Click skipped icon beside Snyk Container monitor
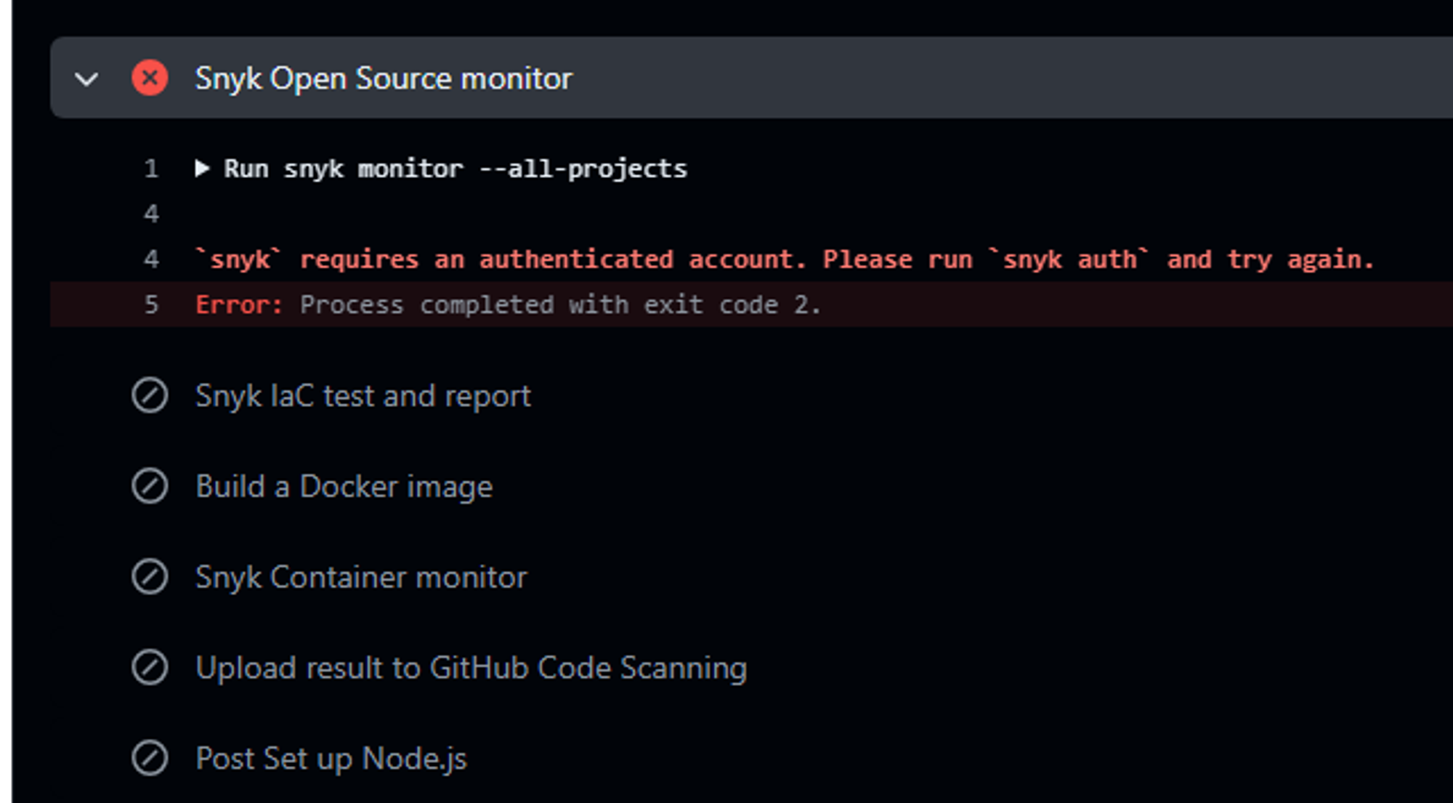Image resolution: width=1453 pixels, height=803 pixels. tap(150, 577)
